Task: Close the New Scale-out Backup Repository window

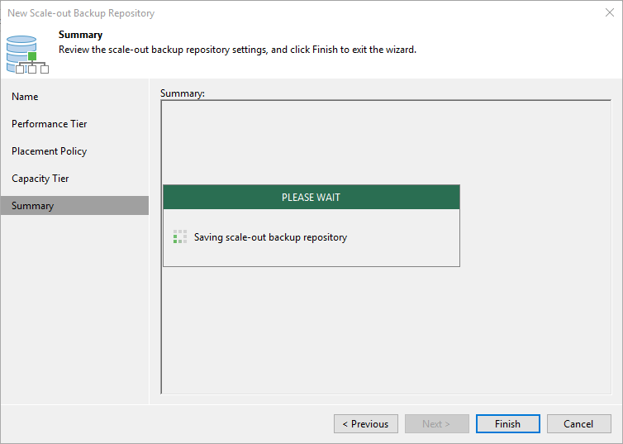Action: (x=609, y=13)
